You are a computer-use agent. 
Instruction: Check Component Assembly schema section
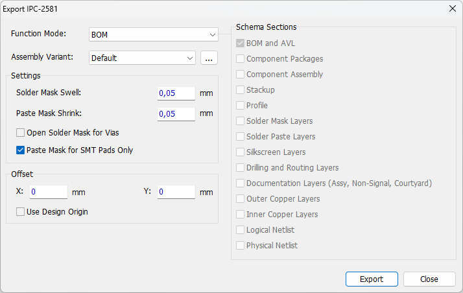click(240, 75)
